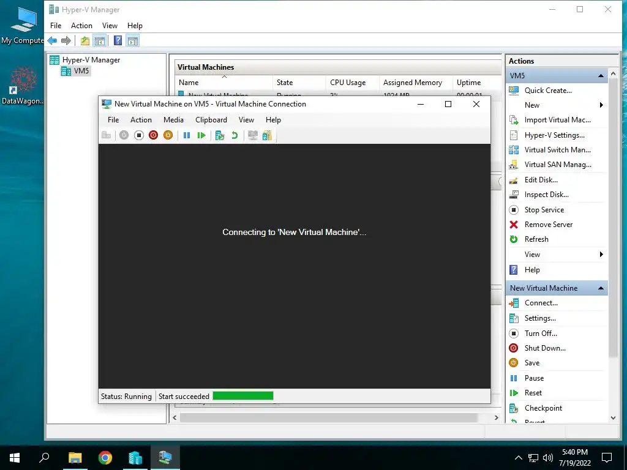This screenshot has width=627, height=470.
Task: Open Clipboard menu in VM Connection window
Action: [211, 120]
